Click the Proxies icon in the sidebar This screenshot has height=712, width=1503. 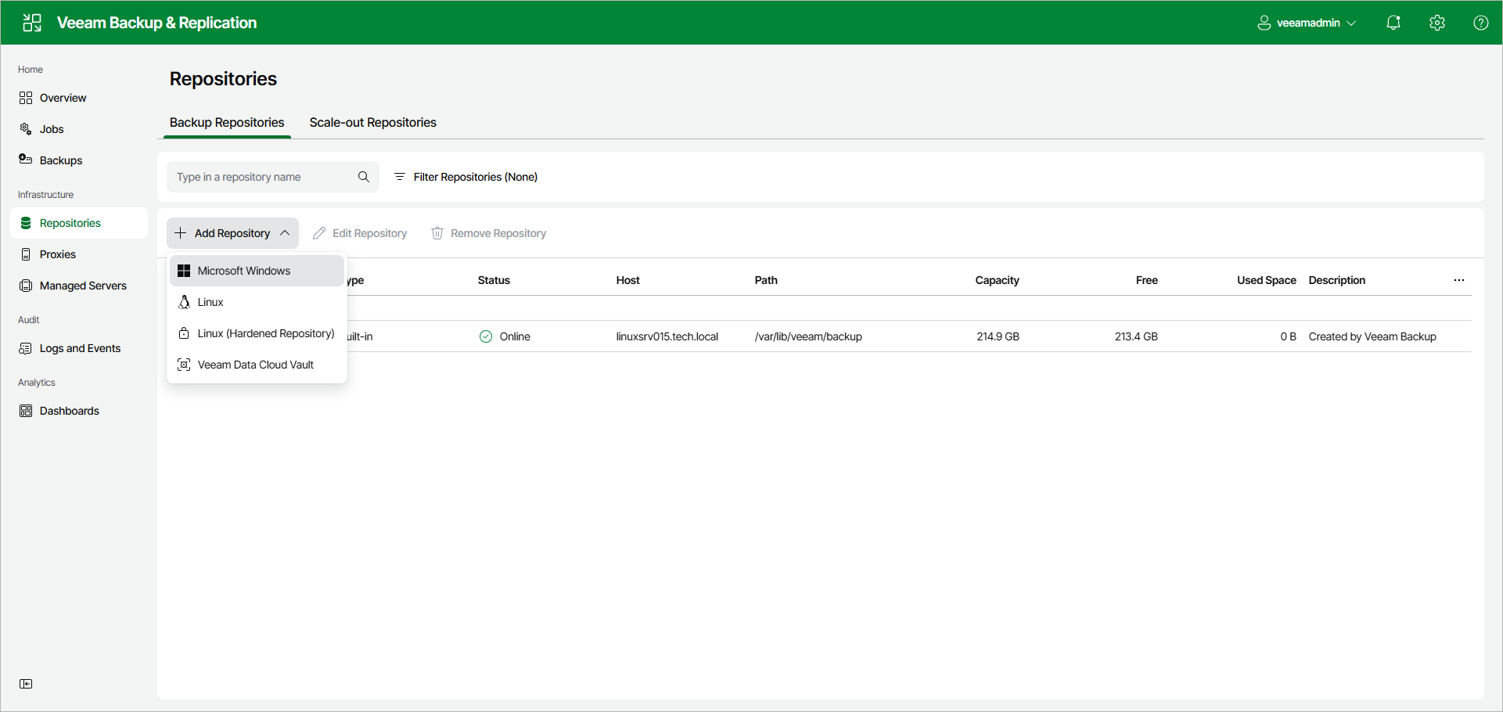26,254
